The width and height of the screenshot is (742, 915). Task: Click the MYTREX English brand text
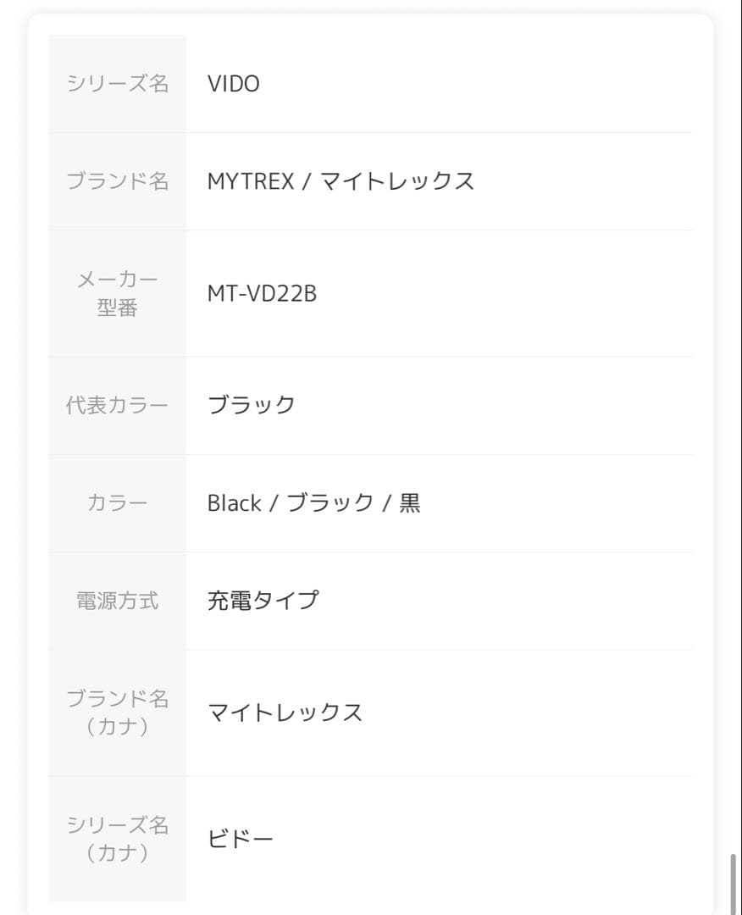[x=251, y=181]
